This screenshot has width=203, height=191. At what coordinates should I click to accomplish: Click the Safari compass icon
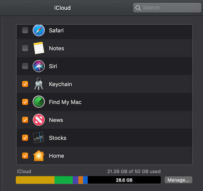[x=39, y=30]
